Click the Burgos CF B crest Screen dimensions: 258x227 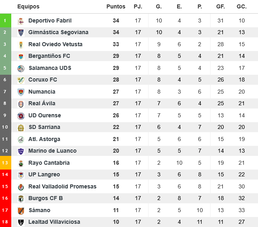click(x=21, y=198)
